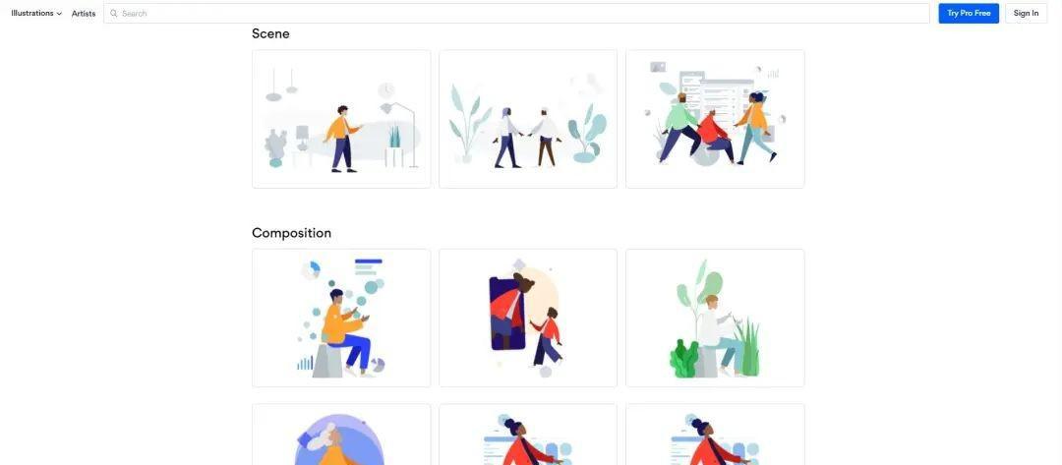The width and height of the screenshot is (1062, 465).
Task: Click the Composition section heading
Action: click(x=292, y=233)
